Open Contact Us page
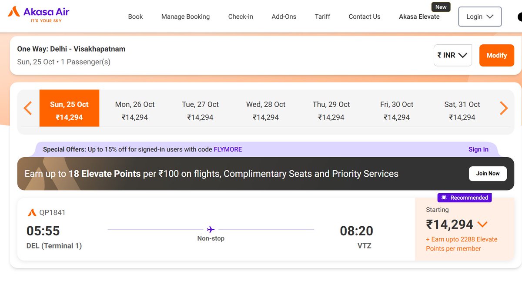 tap(365, 17)
